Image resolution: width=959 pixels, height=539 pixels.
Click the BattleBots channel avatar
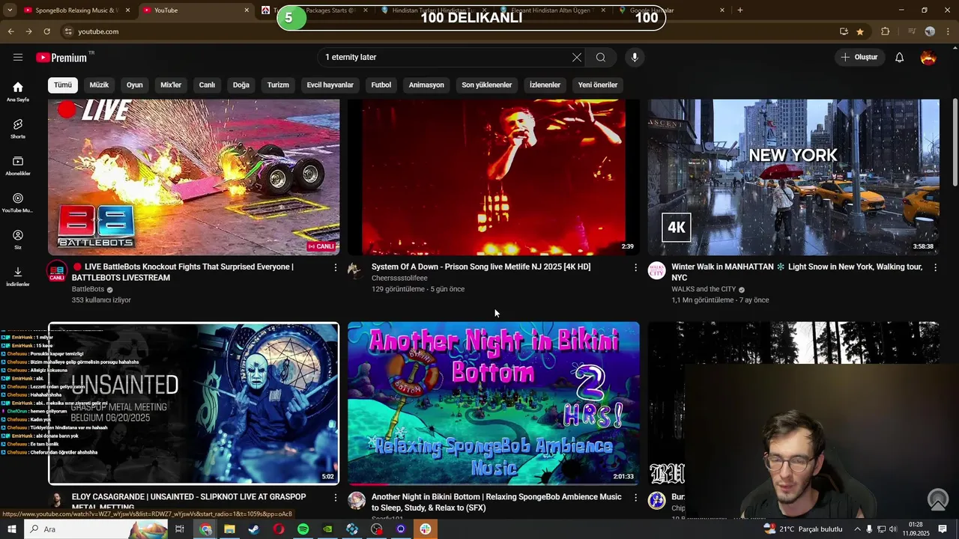click(x=57, y=270)
